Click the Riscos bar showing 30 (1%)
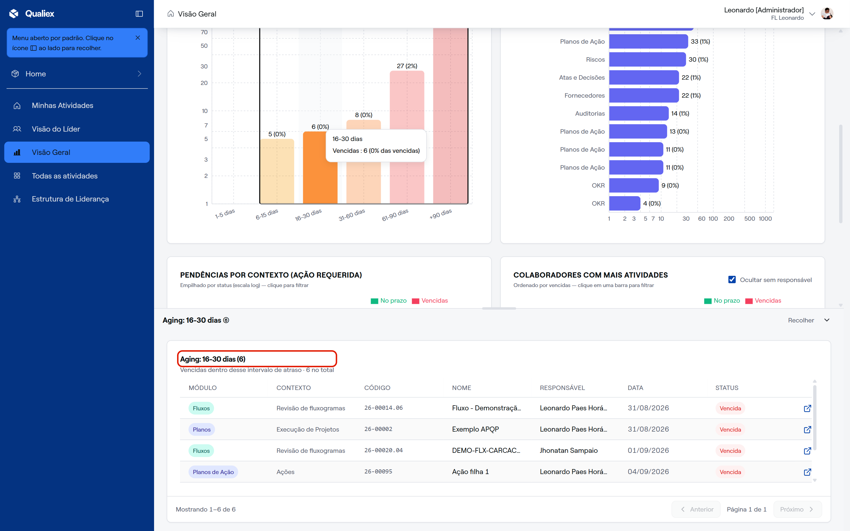This screenshot has width=850, height=531. pos(647,59)
